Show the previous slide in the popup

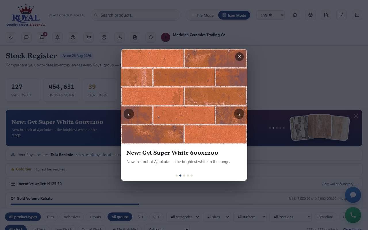[129, 114]
